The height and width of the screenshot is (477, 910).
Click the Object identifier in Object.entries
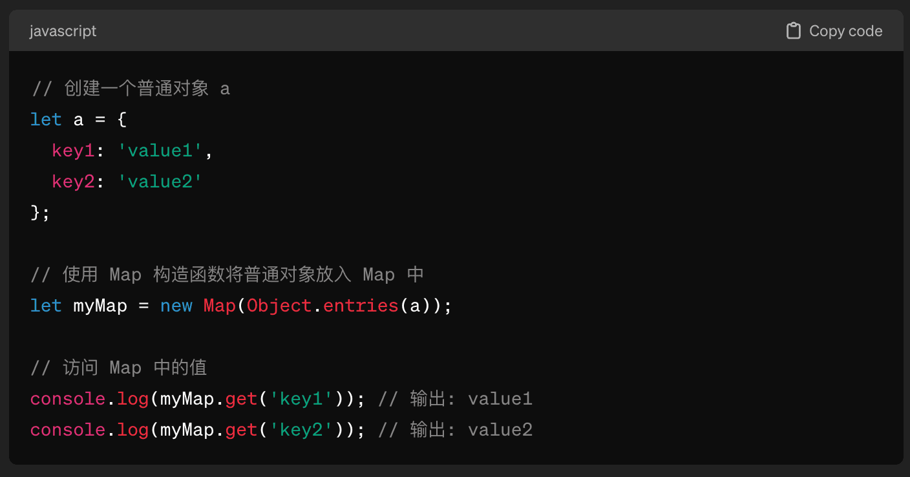point(279,306)
